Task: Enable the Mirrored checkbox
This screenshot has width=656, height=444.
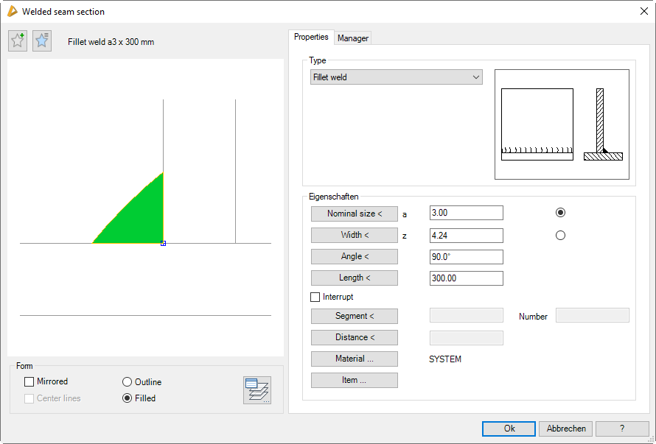Action: (29, 382)
